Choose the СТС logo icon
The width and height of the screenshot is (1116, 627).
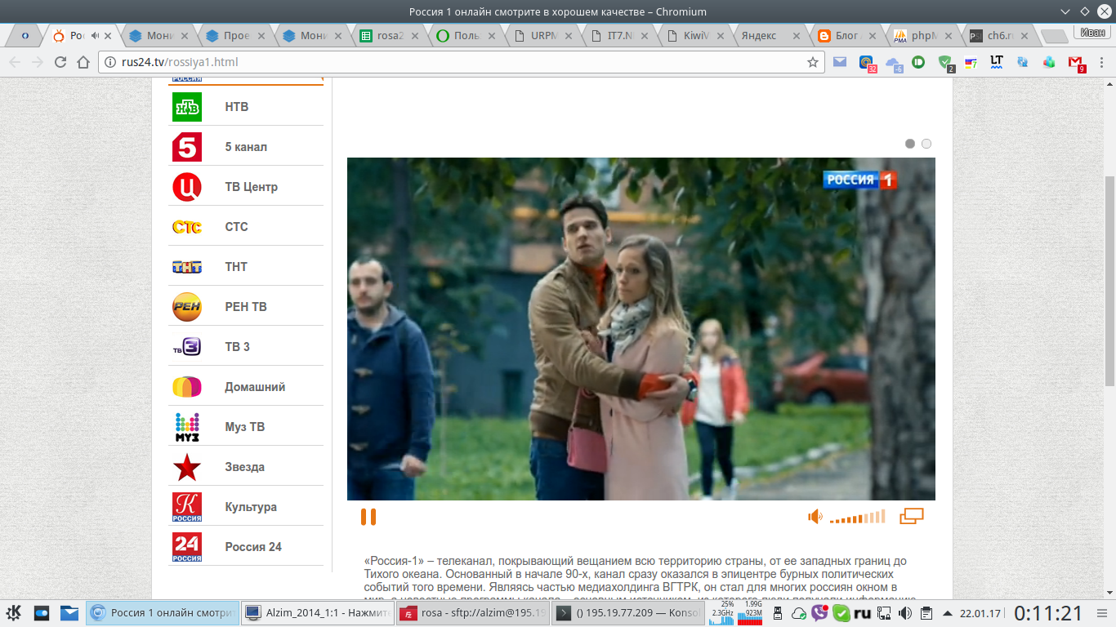tap(187, 227)
